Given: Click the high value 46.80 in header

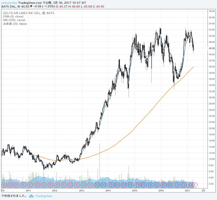Looking at the screenshot, I should coord(76,6).
